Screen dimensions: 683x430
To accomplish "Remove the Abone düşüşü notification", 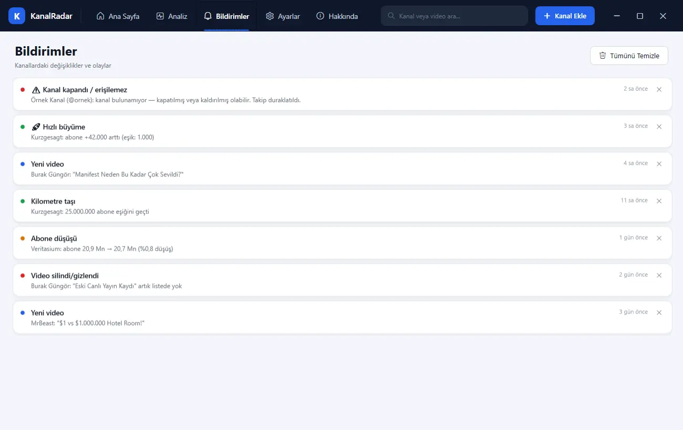I will click(x=659, y=239).
